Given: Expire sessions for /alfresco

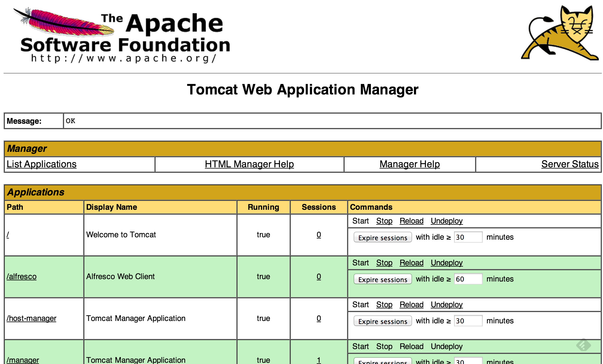Looking at the screenshot, I should (383, 279).
